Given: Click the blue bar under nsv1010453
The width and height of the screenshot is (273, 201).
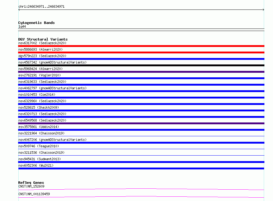Looking at the screenshot, I should (141, 98).
